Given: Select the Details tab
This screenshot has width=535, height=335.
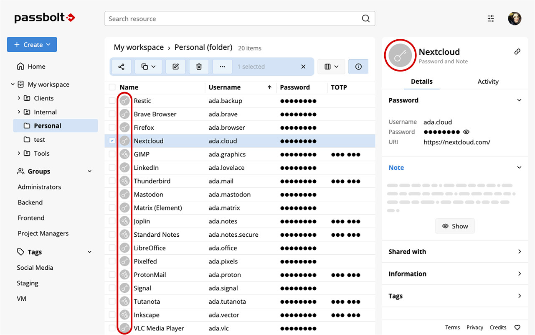Looking at the screenshot, I should click(x=422, y=82).
